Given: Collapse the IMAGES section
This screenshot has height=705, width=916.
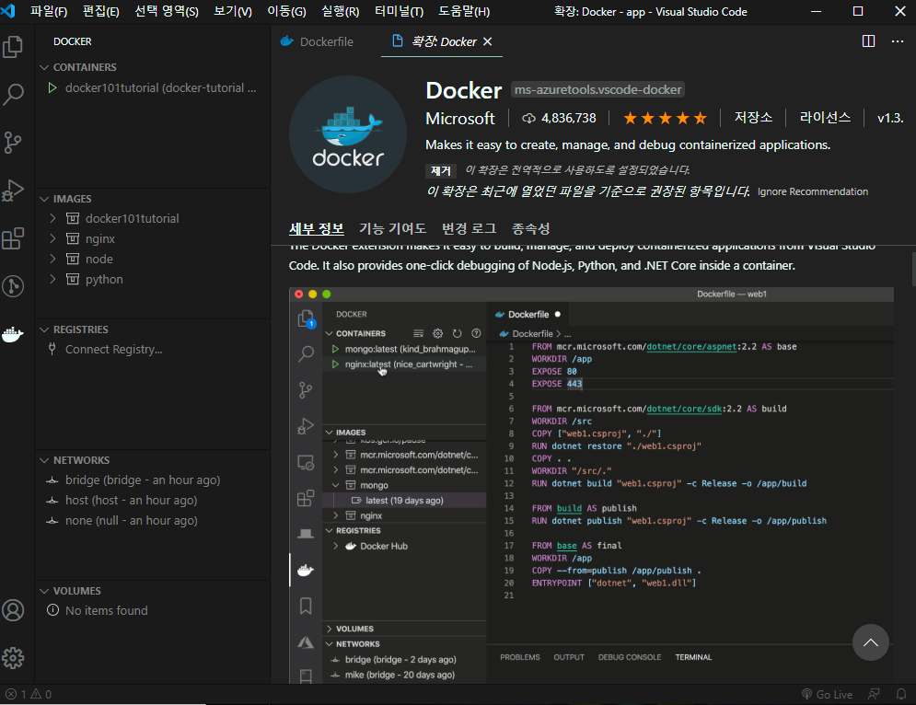Looking at the screenshot, I should tap(44, 199).
